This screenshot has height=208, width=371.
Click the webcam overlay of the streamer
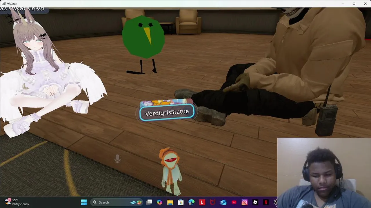tap(324, 173)
